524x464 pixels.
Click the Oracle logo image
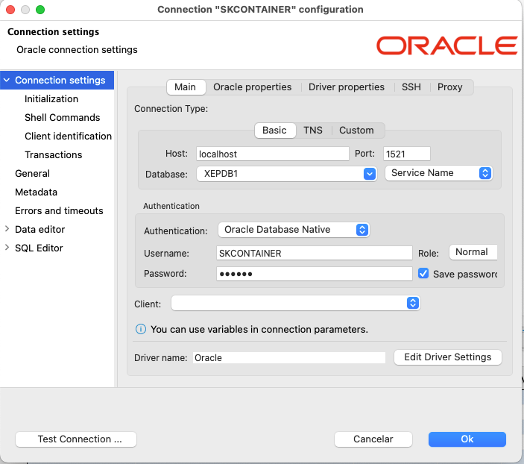click(x=446, y=46)
